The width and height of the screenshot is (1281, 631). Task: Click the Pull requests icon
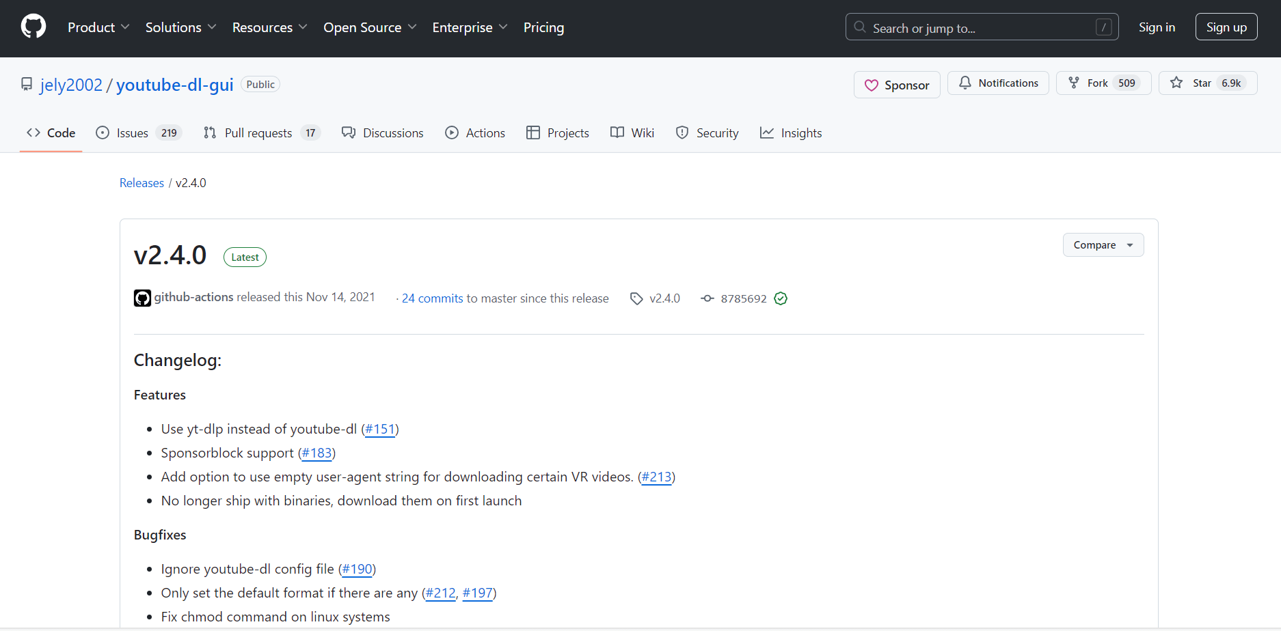[x=210, y=132]
